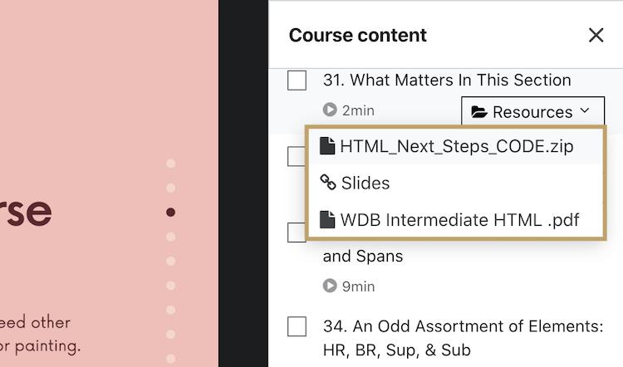Click the HTML_Next_Steps_CODE.zip file icon
This screenshot has height=367, width=623.
328,146
